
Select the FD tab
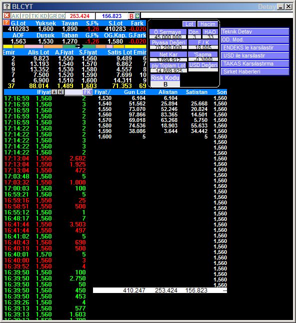pyautogui.click(x=25, y=16)
